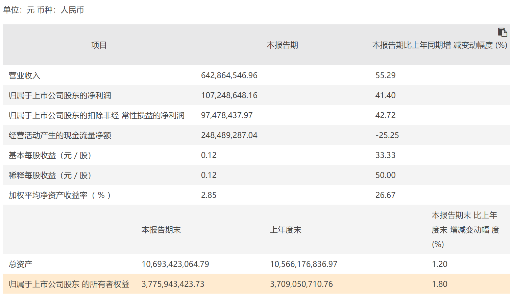Select the 总资产 row label
This screenshot has width=512, height=297.
(21, 264)
